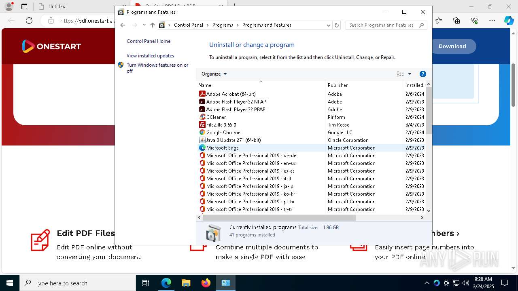Expand the Control Panel breadcrumb chevron
The image size is (518, 291).
(x=208, y=25)
